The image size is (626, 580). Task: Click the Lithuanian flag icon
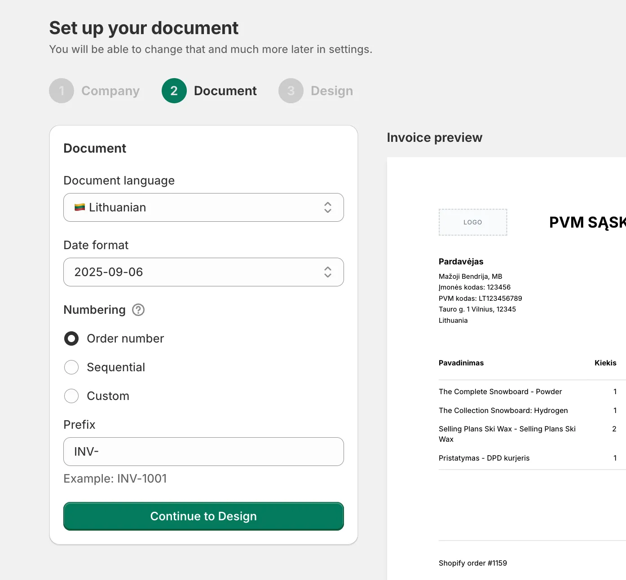coord(80,207)
